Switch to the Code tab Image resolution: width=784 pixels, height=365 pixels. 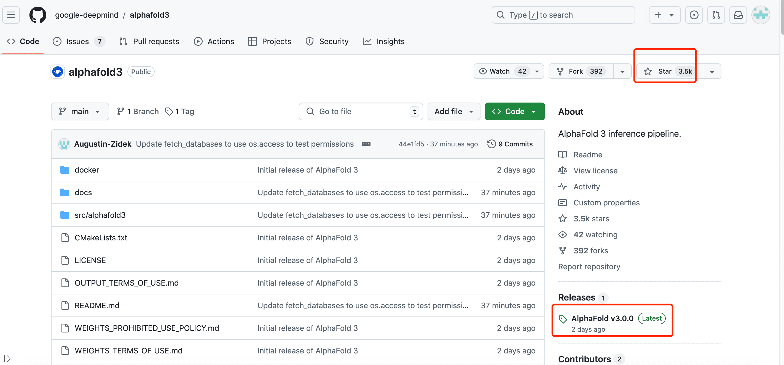pyautogui.click(x=23, y=41)
